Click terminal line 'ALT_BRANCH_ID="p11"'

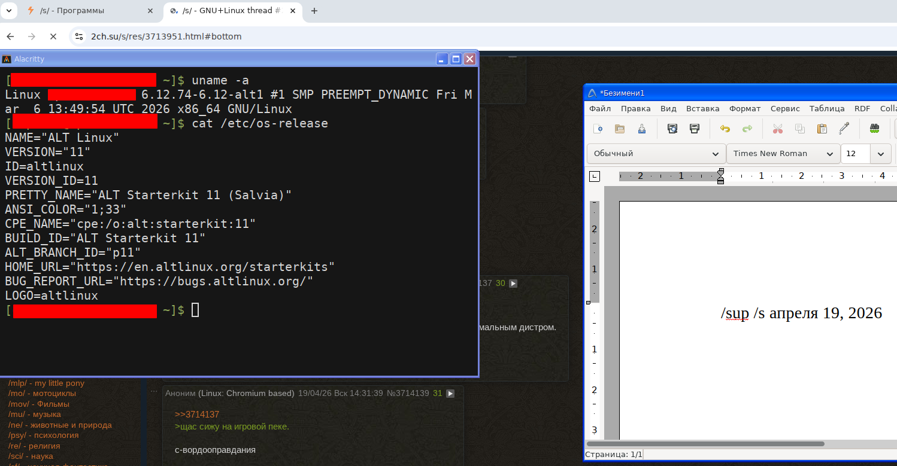[x=73, y=252]
